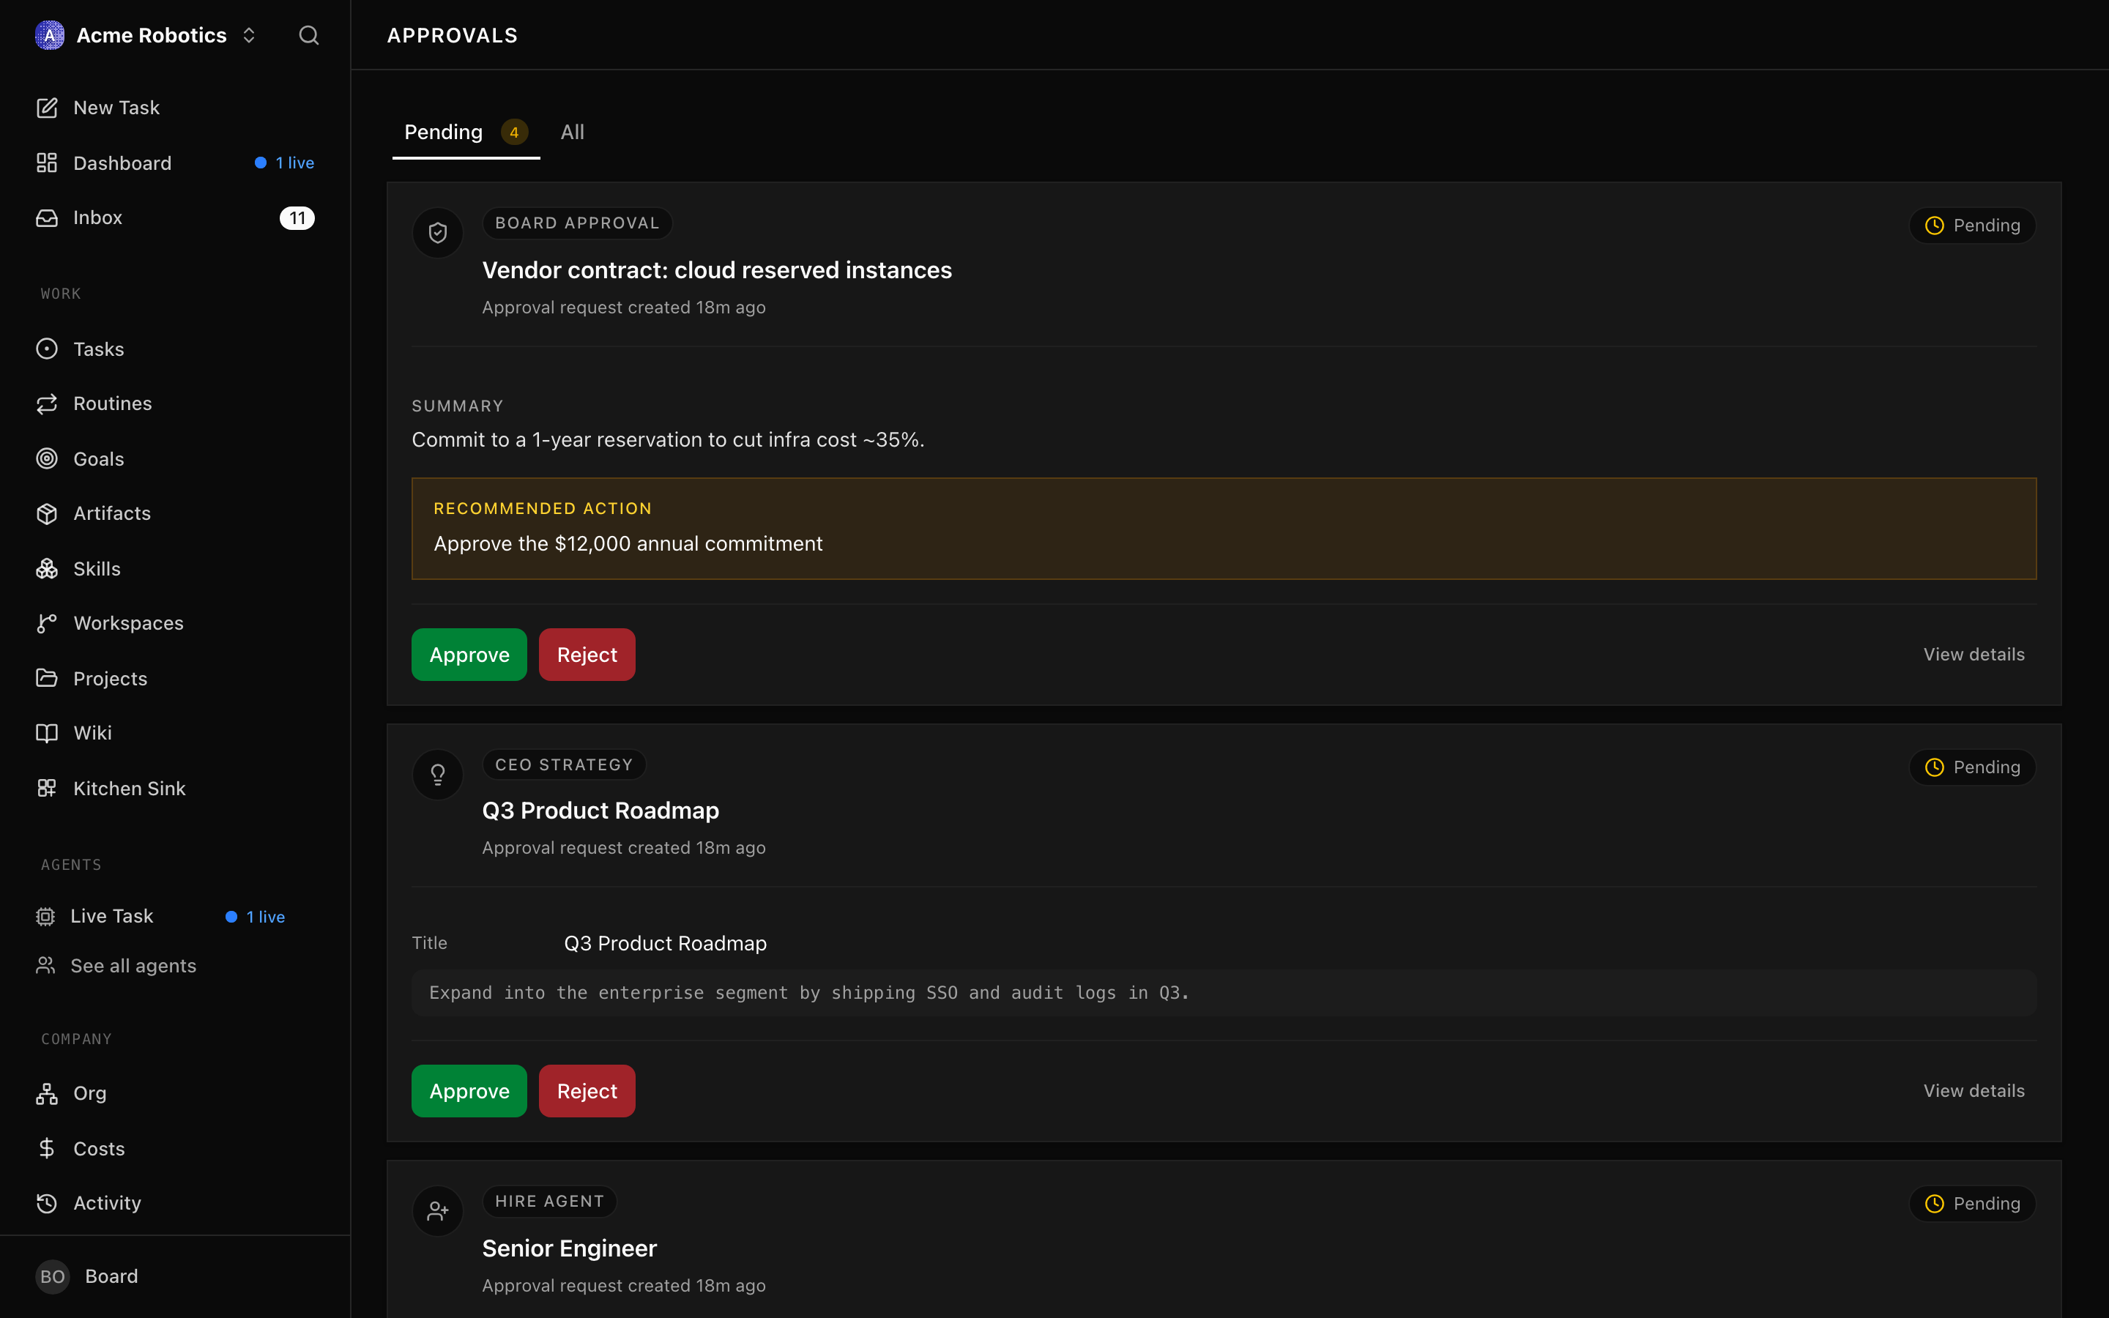Image resolution: width=2109 pixels, height=1318 pixels.
Task: Click the Goals target icon
Action: pyautogui.click(x=47, y=458)
